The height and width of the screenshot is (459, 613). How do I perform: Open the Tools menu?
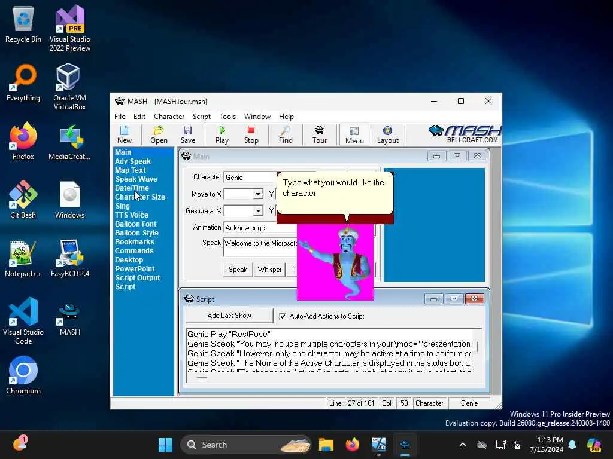click(x=227, y=117)
